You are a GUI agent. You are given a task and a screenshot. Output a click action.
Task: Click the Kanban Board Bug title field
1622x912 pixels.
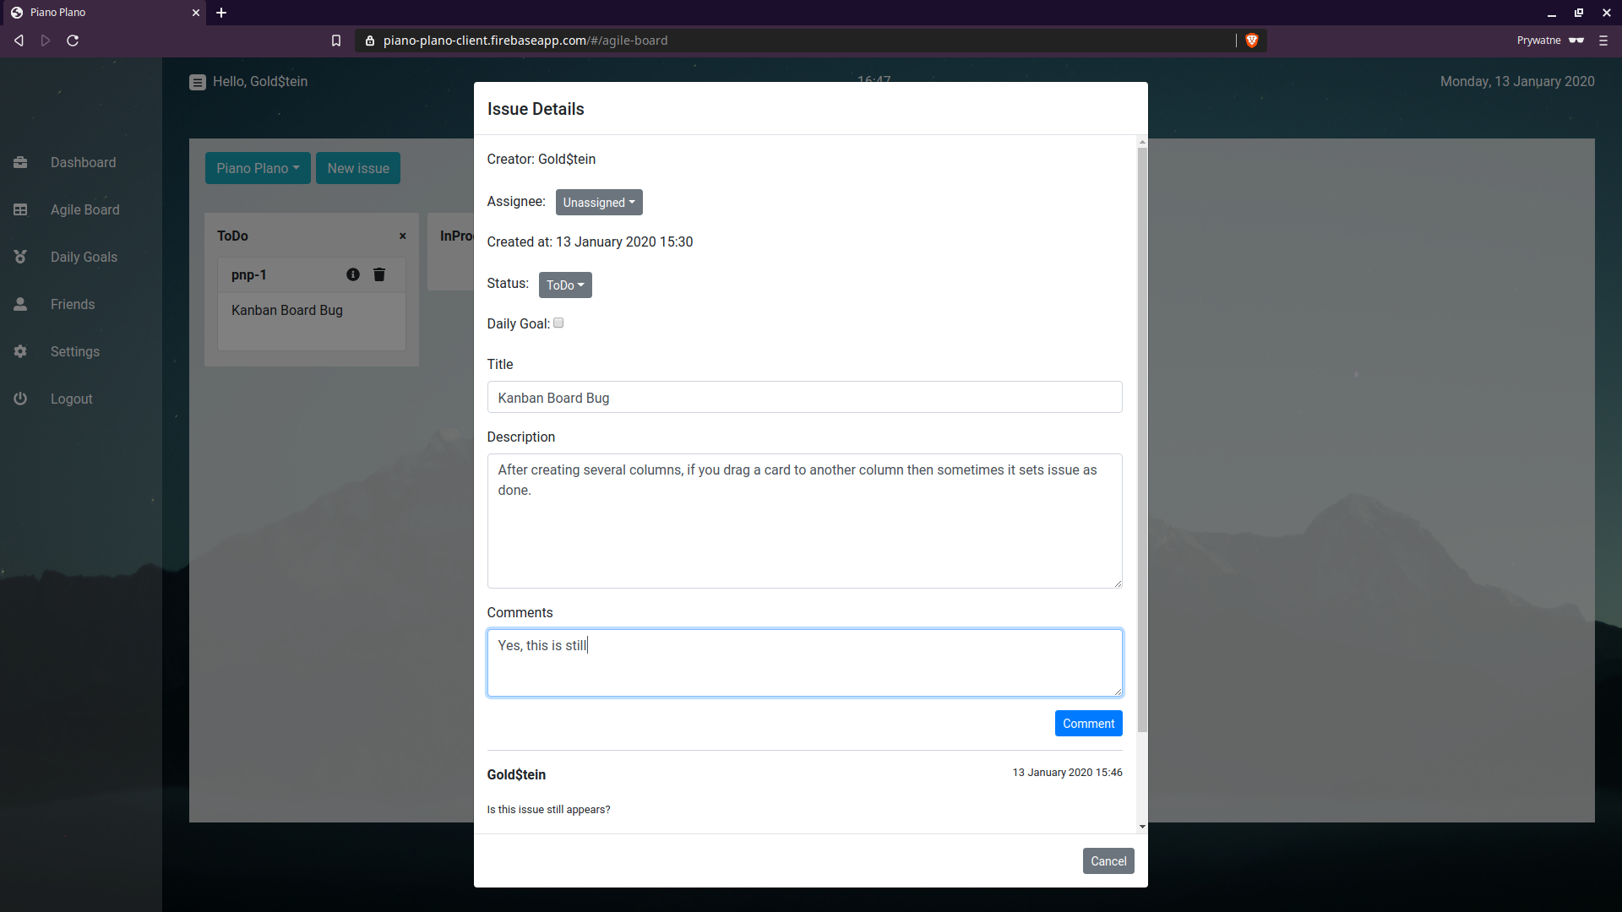coord(804,398)
